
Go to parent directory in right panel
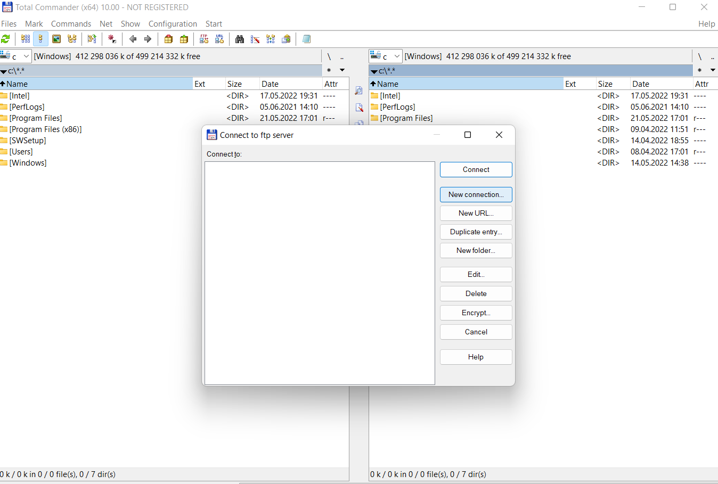click(713, 56)
